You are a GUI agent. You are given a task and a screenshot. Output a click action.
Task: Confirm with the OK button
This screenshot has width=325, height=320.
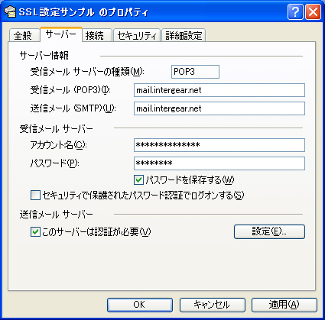coord(140,305)
